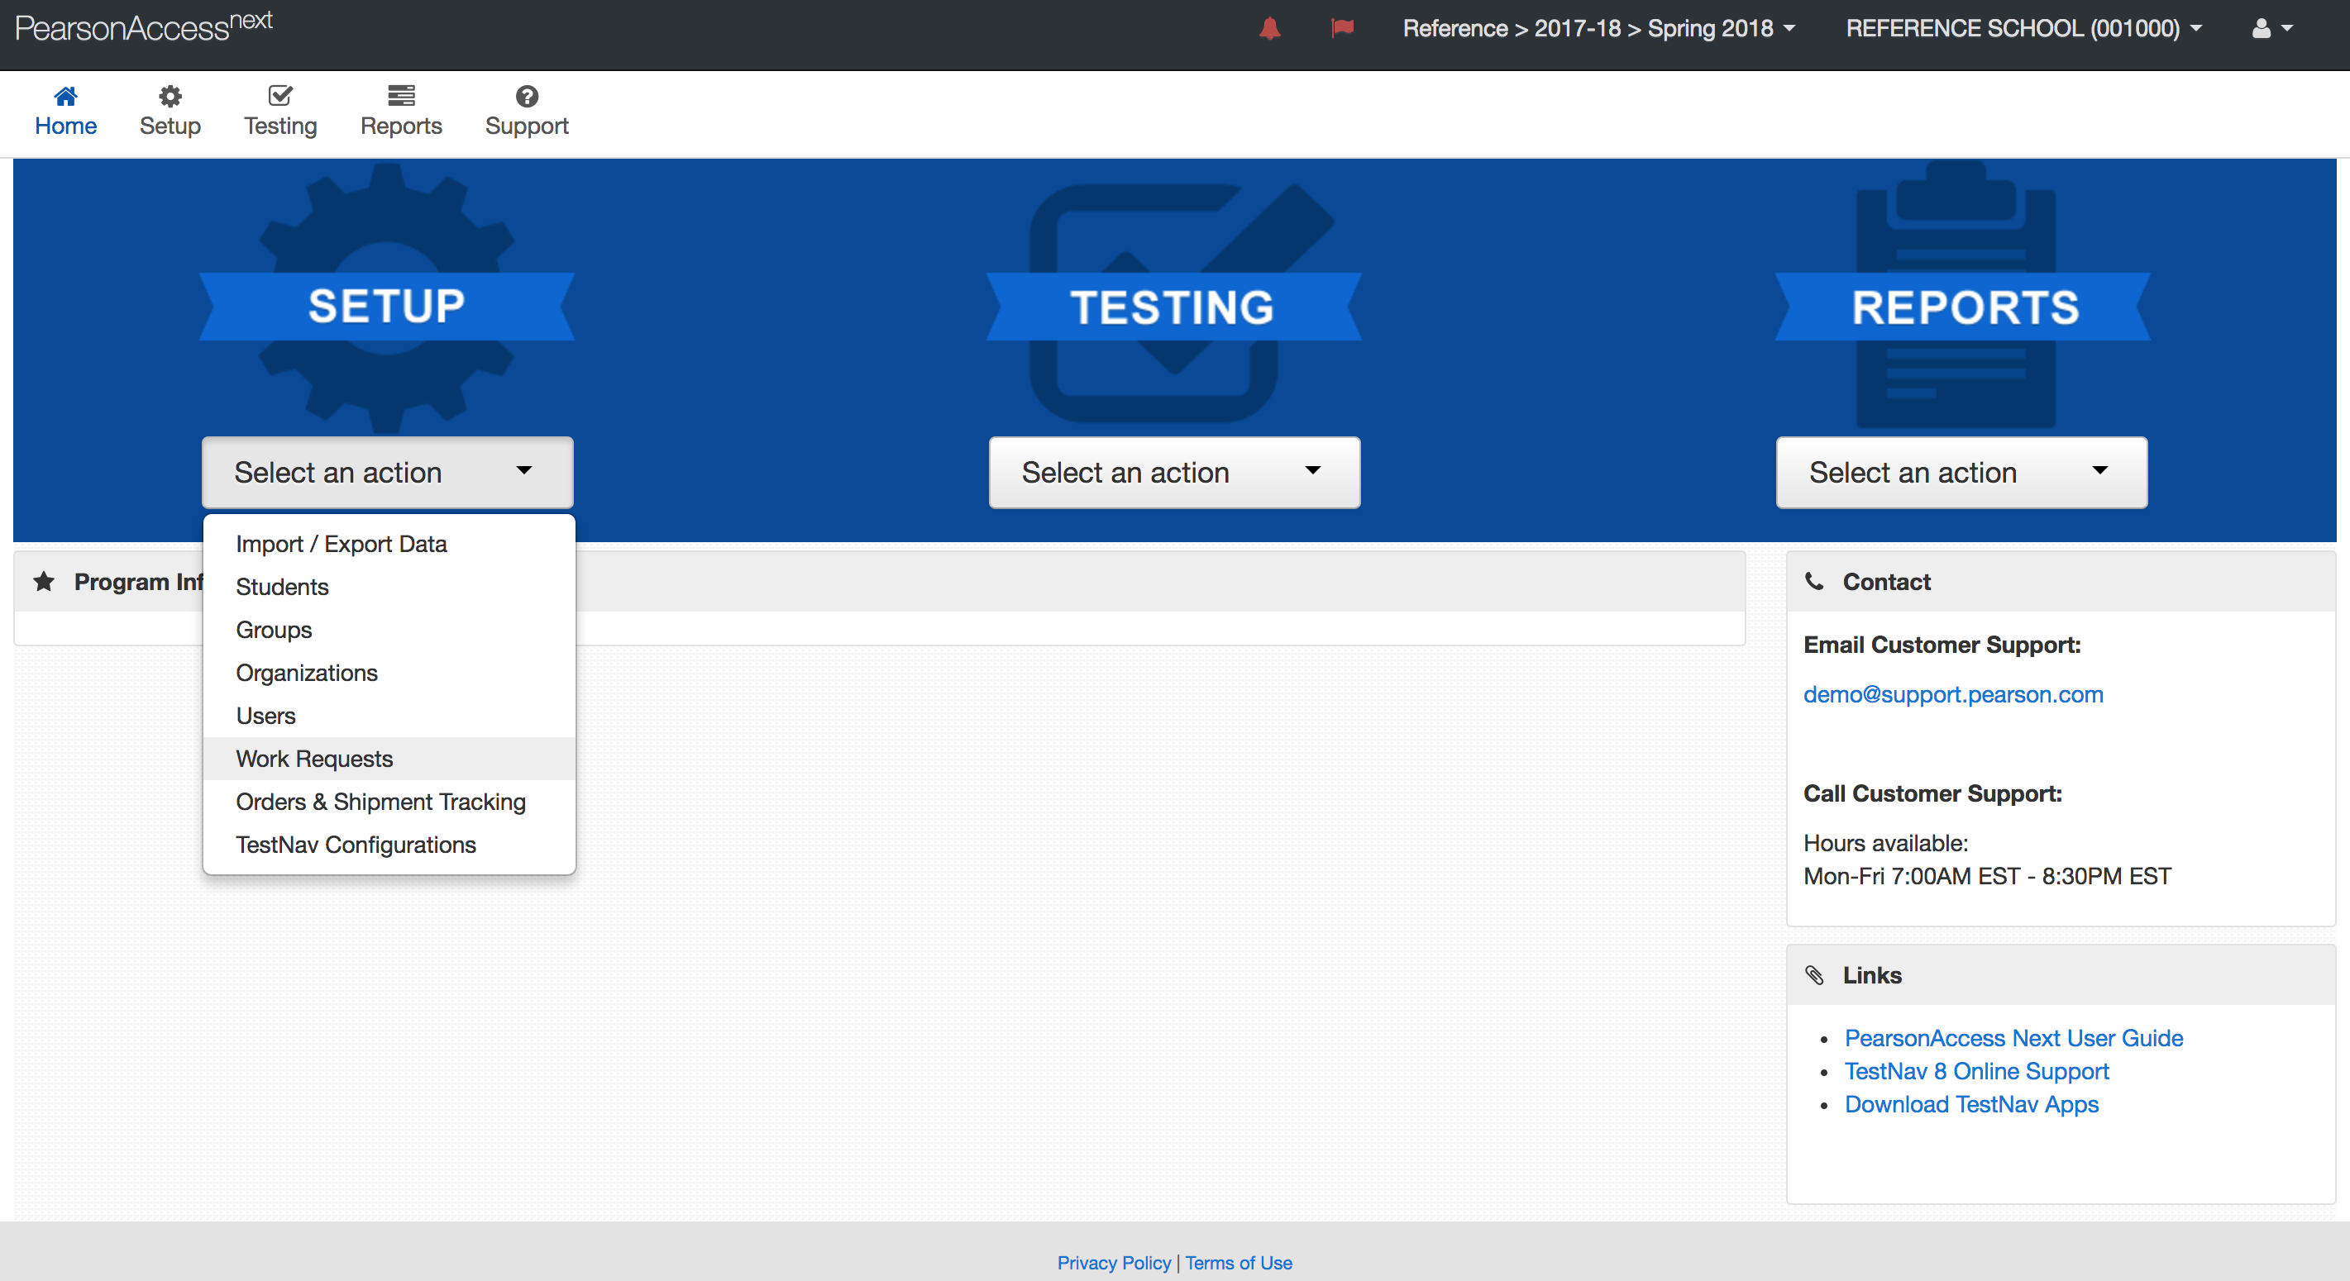Viewport: 2350px width, 1281px height.
Task: Click the demo@support.pearson.com email link
Action: tap(1953, 695)
